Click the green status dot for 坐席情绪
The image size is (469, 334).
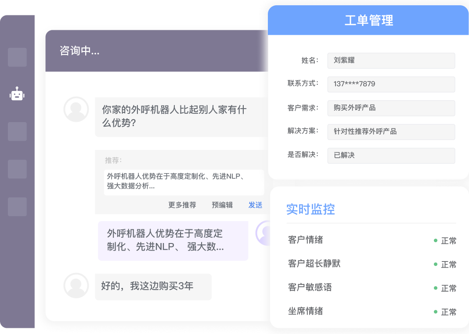click(x=435, y=312)
